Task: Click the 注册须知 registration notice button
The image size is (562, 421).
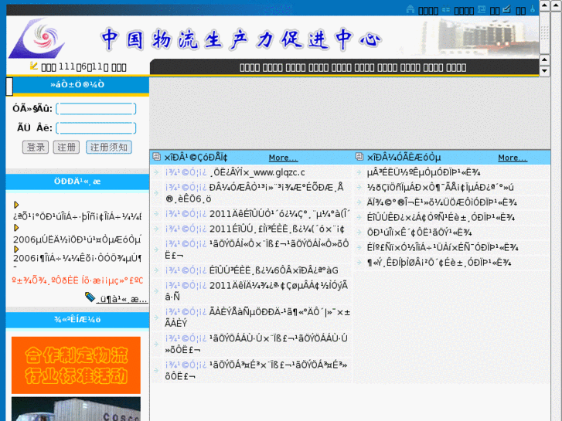Action: [x=109, y=148]
